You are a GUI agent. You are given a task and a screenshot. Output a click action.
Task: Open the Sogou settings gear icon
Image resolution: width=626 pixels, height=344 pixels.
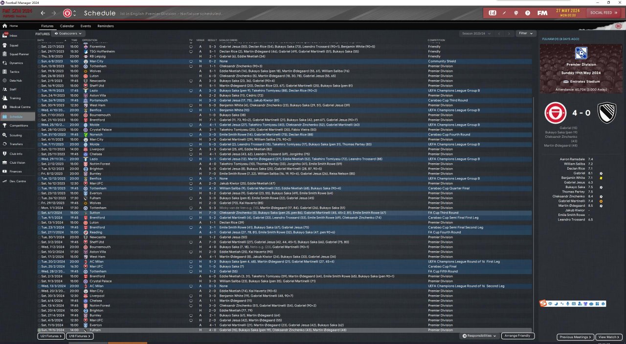coord(603,304)
